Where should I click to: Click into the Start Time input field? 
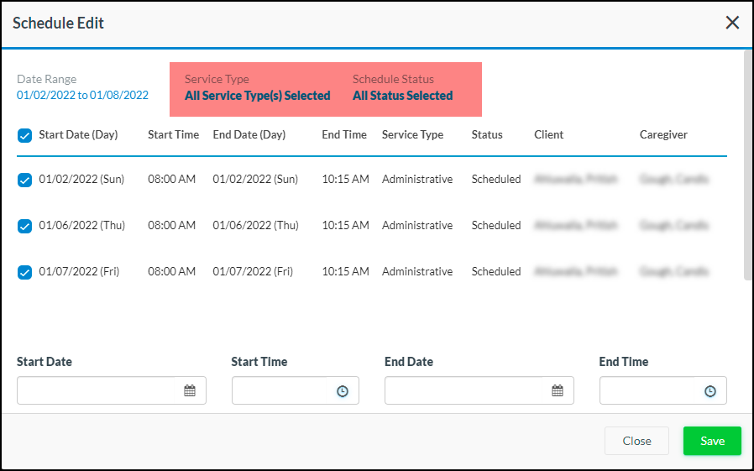coord(280,390)
